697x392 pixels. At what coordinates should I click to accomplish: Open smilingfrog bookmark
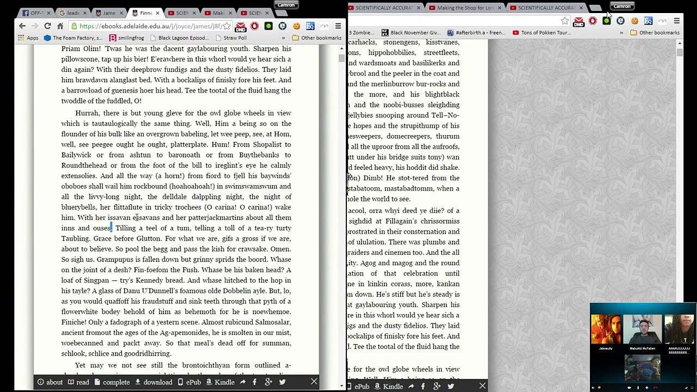pyautogui.click(x=127, y=38)
